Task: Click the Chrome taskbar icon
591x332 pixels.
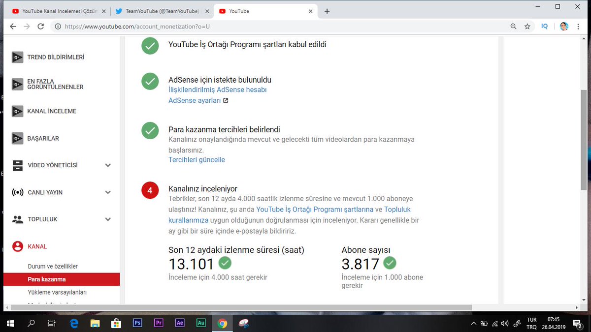Action: click(x=223, y=323)
